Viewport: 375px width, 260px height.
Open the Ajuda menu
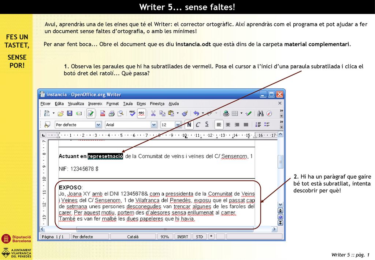[x=174, y=104]
